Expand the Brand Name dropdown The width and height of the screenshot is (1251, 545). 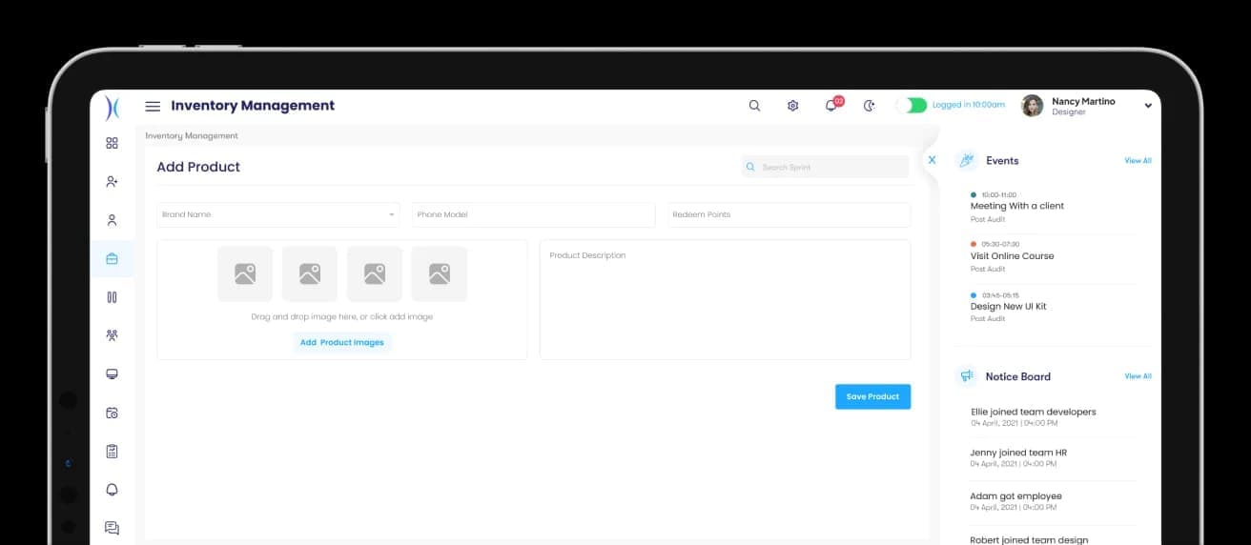pyautogui.click(x=278, y=214)
